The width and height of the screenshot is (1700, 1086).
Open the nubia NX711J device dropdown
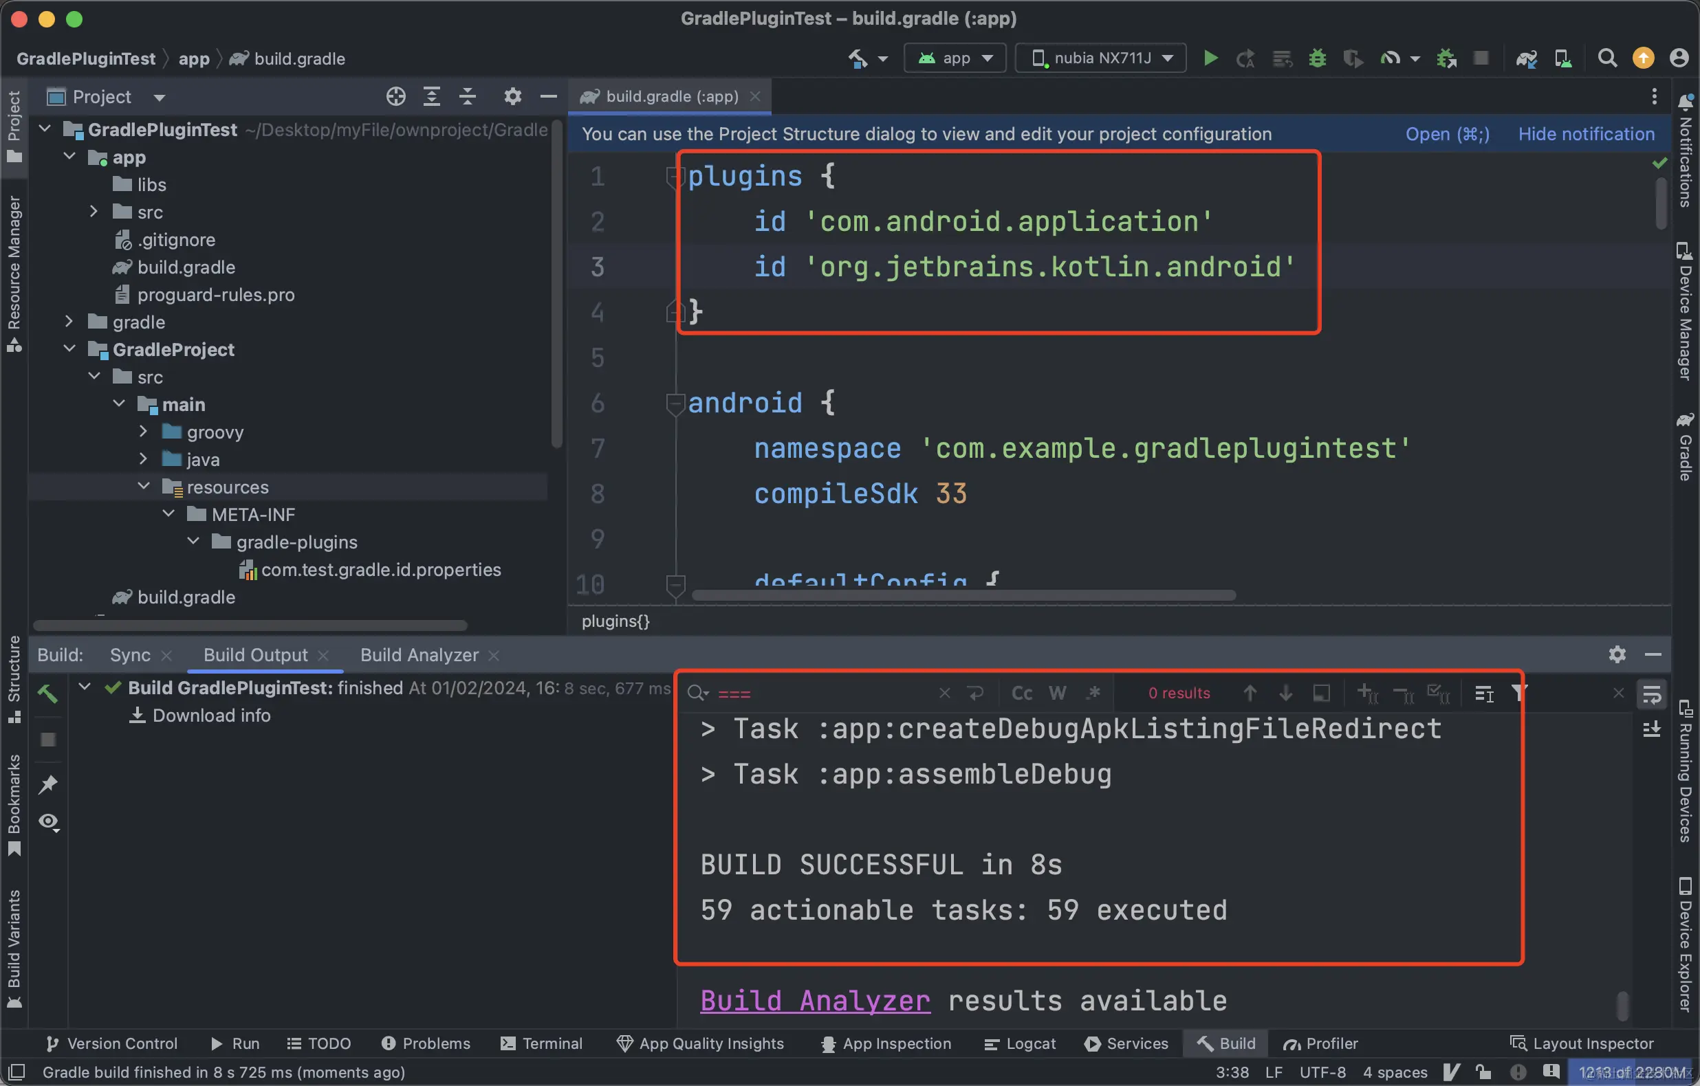(1100, 58)
